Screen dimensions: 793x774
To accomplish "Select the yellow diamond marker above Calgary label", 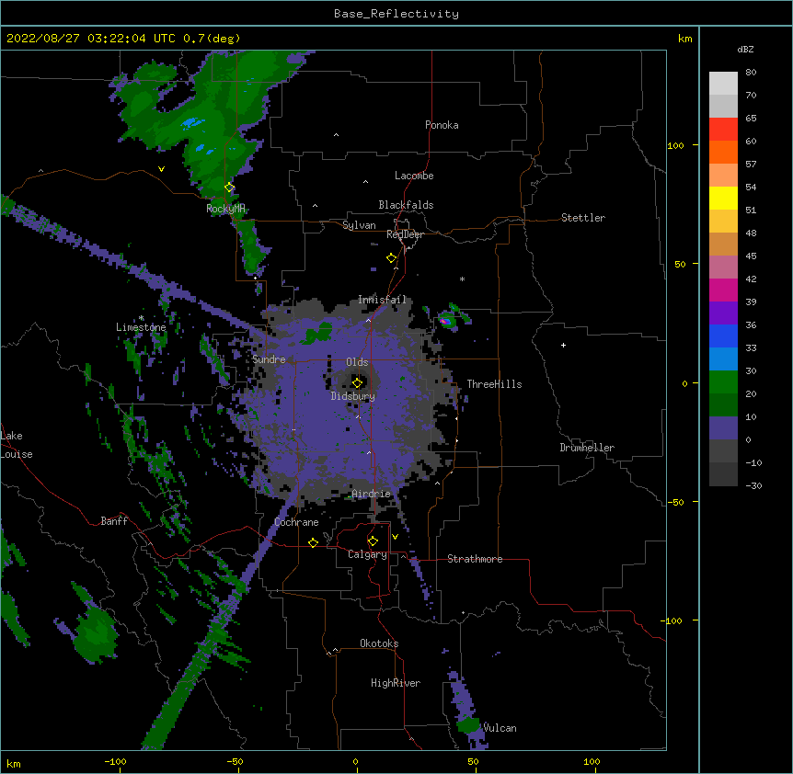I will tap(373, 541).
